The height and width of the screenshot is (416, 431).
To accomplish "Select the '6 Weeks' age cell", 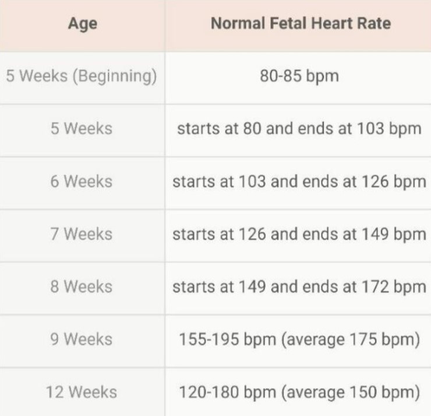I will tap(82, 181).
